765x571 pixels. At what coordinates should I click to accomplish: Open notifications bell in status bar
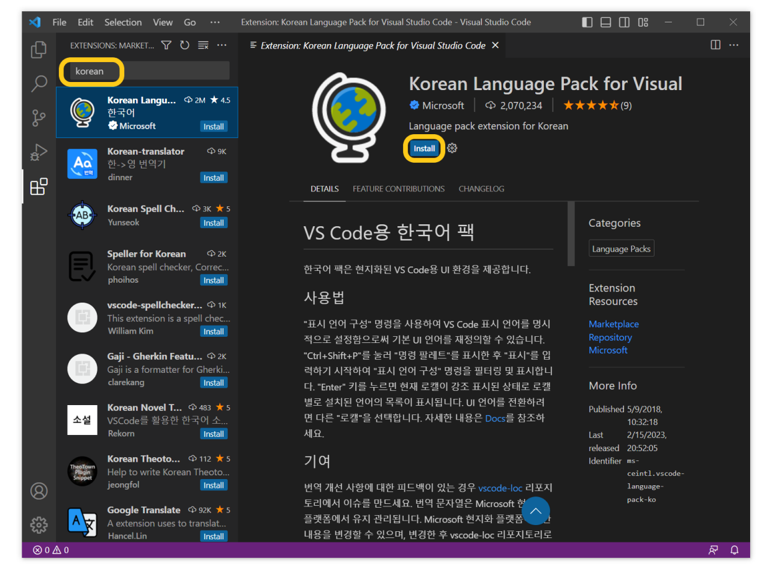click(x=735, y=550)
